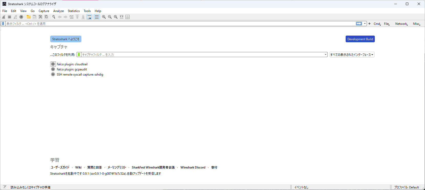Open the Statistics menu
The image size is (425, 190).
[x=73, y=11]
